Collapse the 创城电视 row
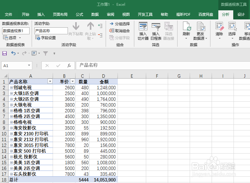Screen dimensions: 250x183 coord(11,87)
